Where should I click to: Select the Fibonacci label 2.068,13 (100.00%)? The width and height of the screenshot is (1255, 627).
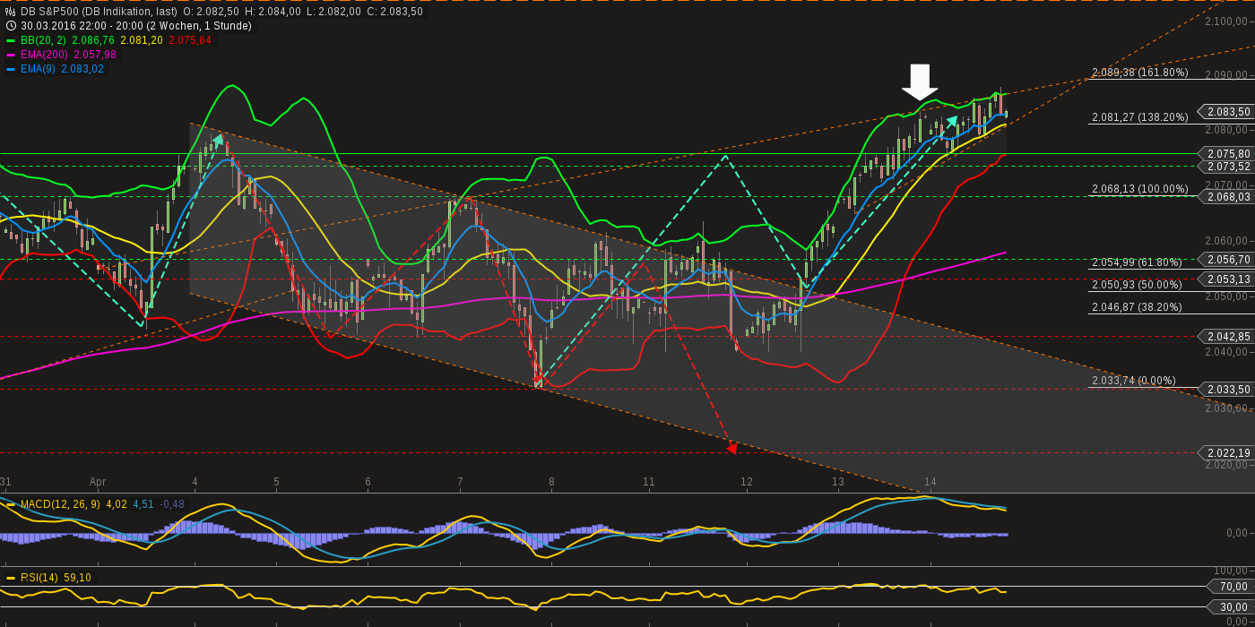click(x=1139, y=189)
